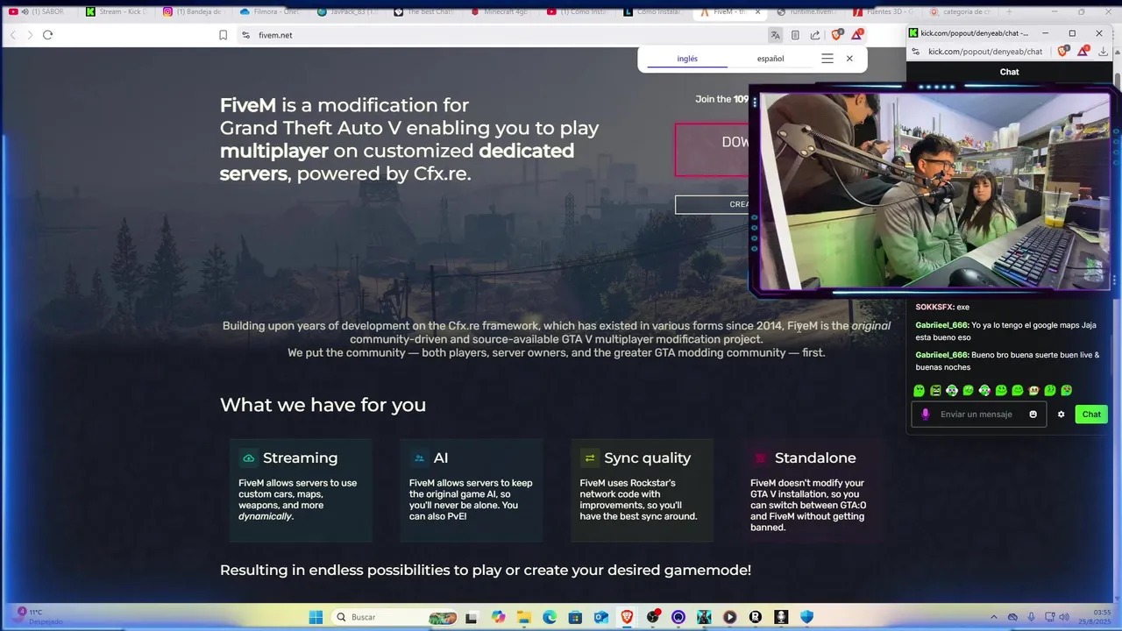1122x631 pixels.
Task: Open Microsoft Edge from taskbar
Action: click(x=550, y=617)
